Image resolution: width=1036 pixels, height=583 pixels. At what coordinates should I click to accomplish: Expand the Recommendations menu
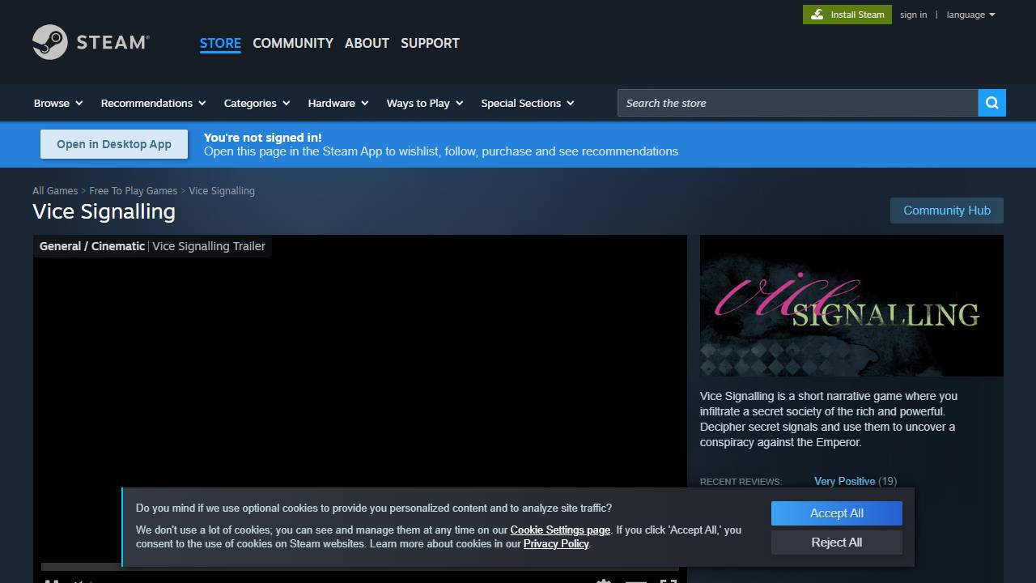point(153,103)
